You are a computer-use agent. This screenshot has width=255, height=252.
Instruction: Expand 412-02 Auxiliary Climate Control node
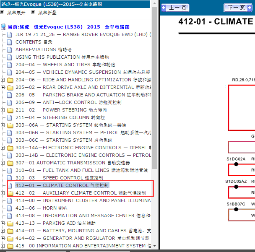point(3,193)
